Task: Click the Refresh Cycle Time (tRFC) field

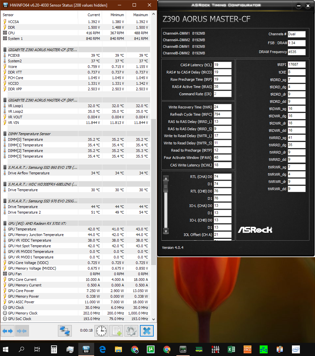Action: 223,114
